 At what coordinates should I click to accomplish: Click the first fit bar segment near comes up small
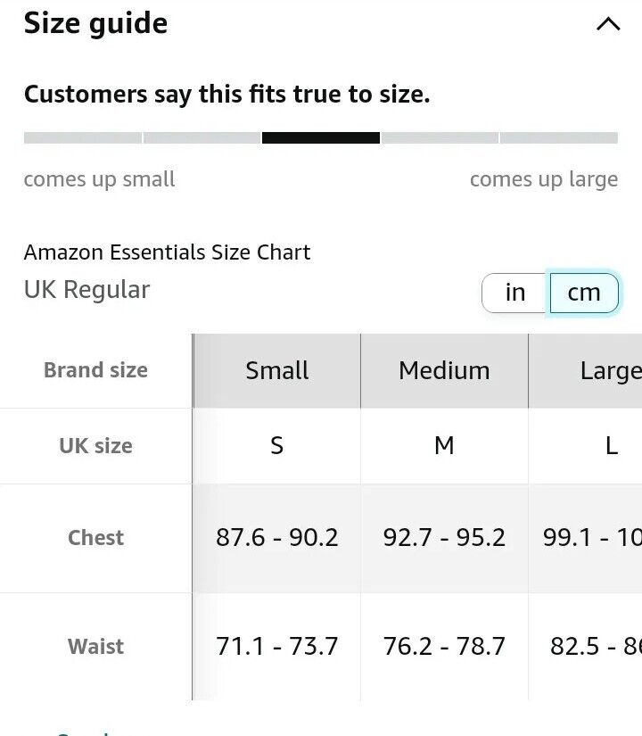click(83, 137)
